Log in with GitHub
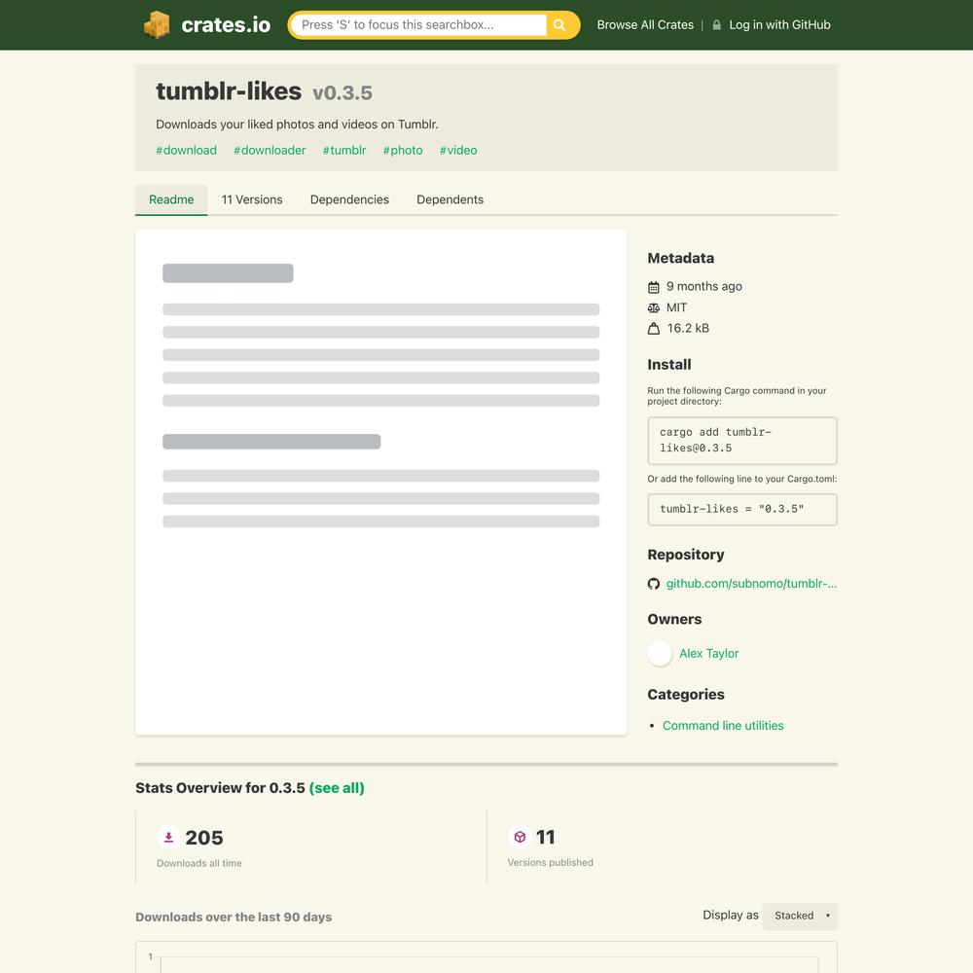Viewport: 973px width, 973px height. 779,25
